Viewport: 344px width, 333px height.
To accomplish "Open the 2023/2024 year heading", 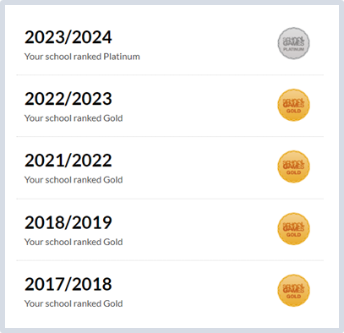I will pyautogui.click(x=68, y=37).
